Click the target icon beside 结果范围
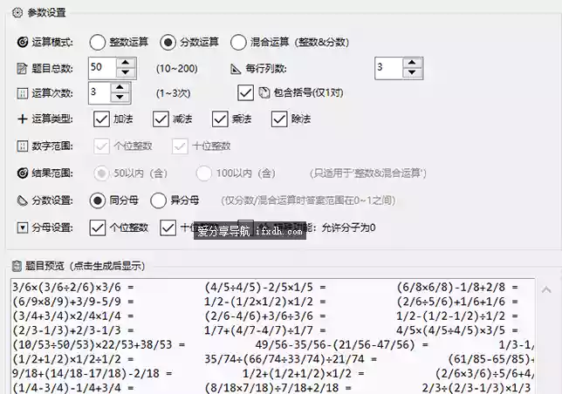 pyautogui.click(x=22, y=173)
